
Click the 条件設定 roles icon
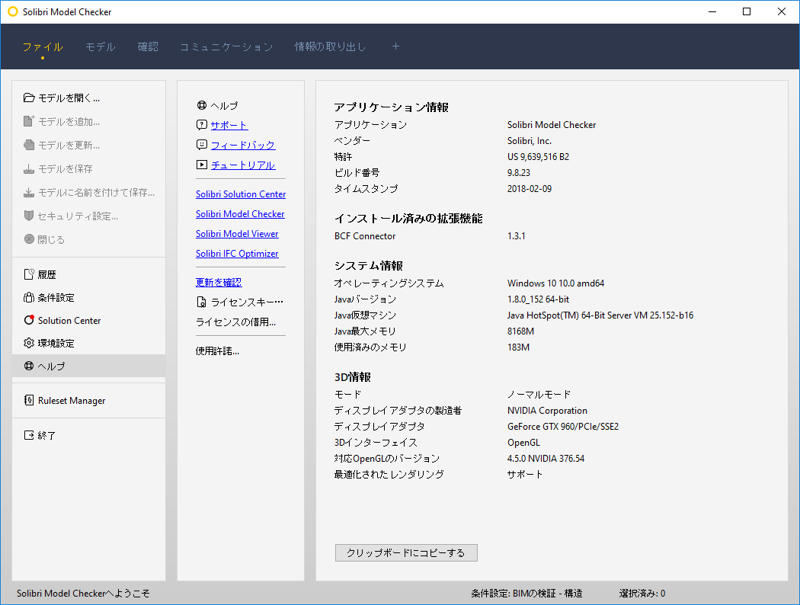coord(29,297)
